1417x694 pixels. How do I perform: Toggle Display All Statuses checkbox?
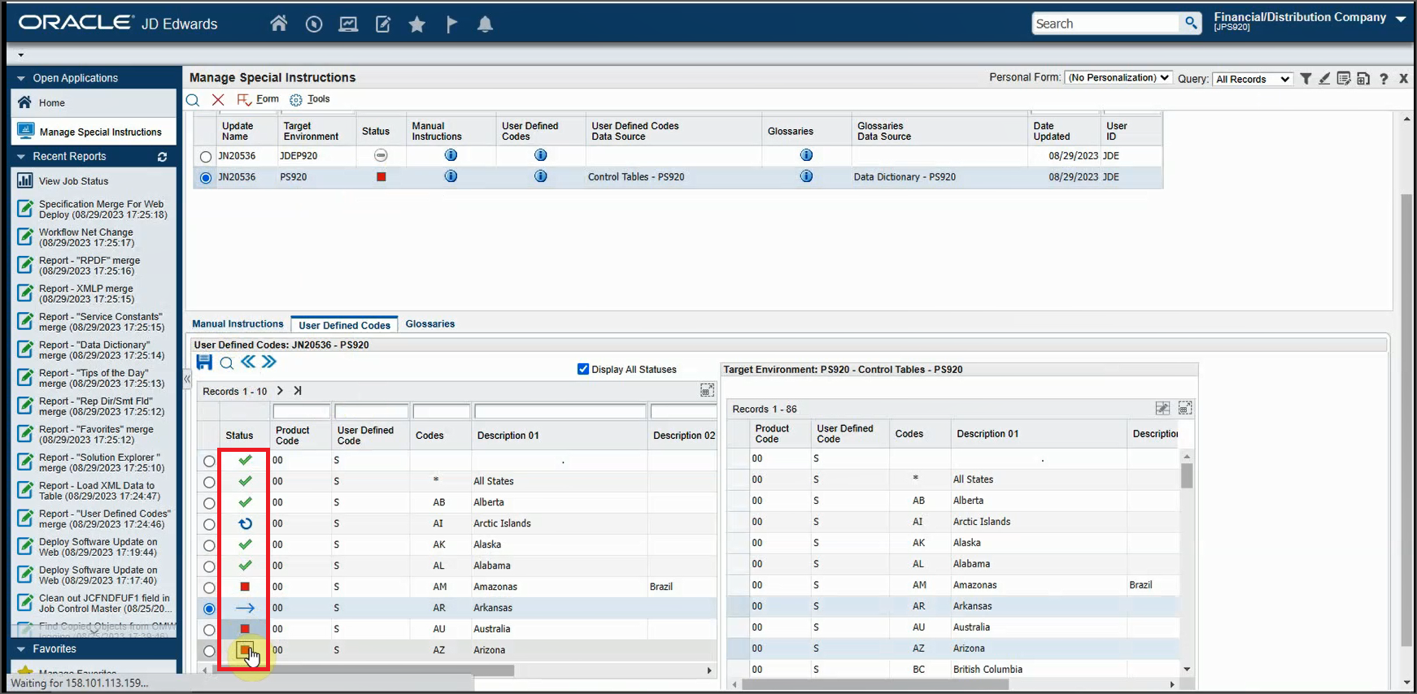[583, 369]
